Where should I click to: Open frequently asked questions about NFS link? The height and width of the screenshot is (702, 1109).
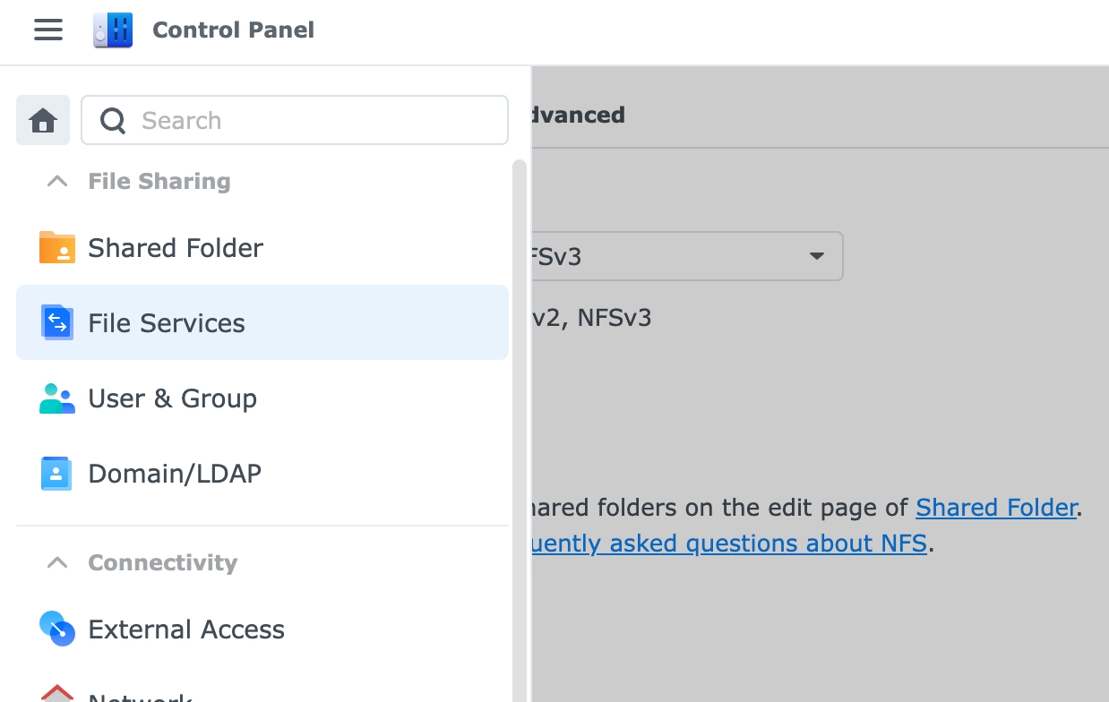[x=729, y=544]
